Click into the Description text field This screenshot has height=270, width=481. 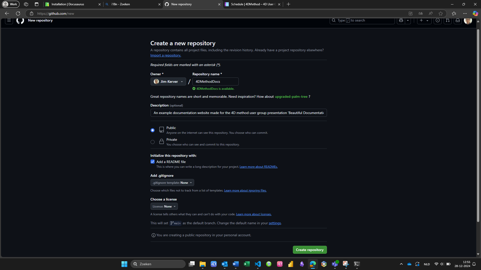click(238, 113)
